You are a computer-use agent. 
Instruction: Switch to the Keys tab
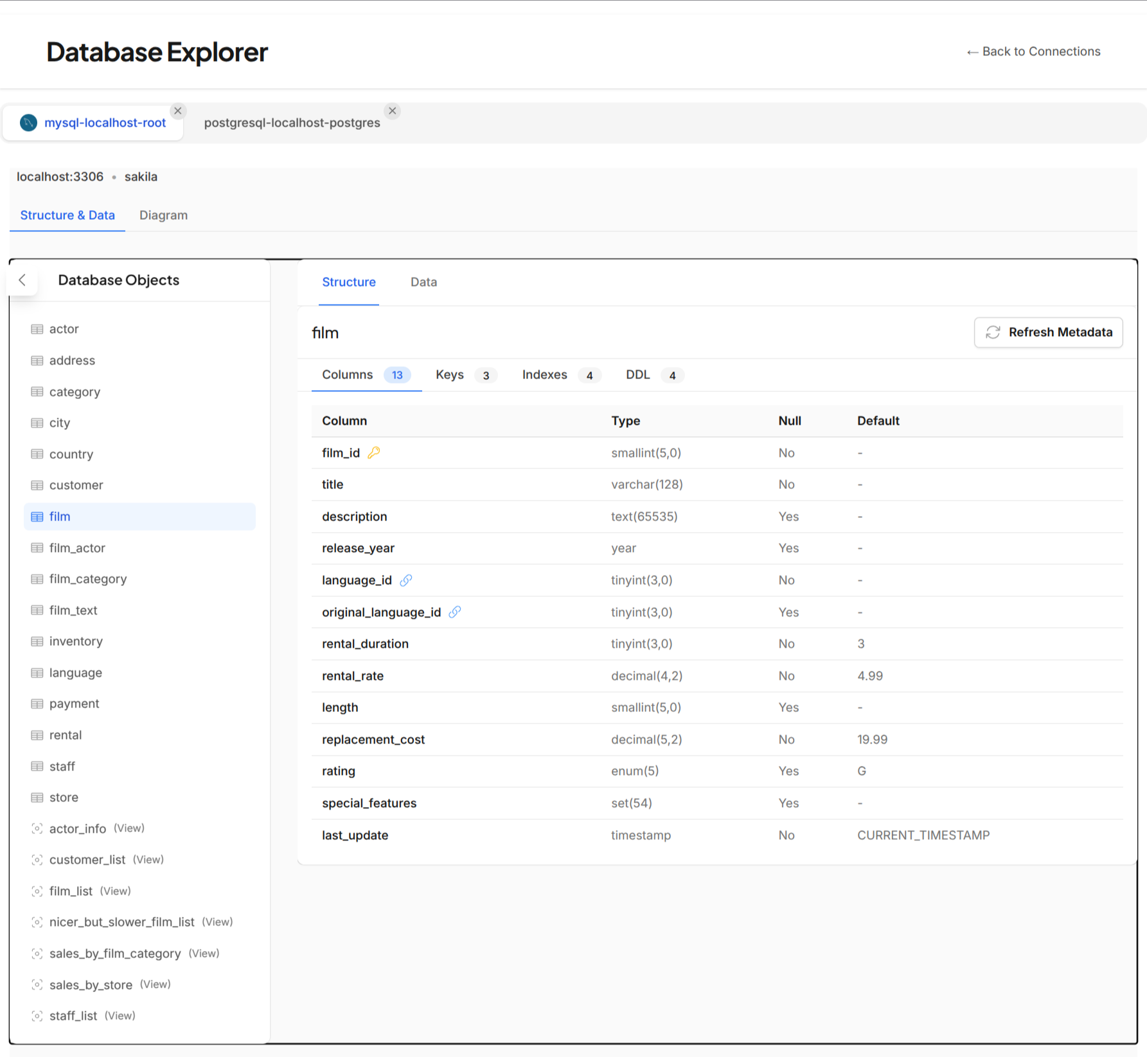click(x=450, y=375)
